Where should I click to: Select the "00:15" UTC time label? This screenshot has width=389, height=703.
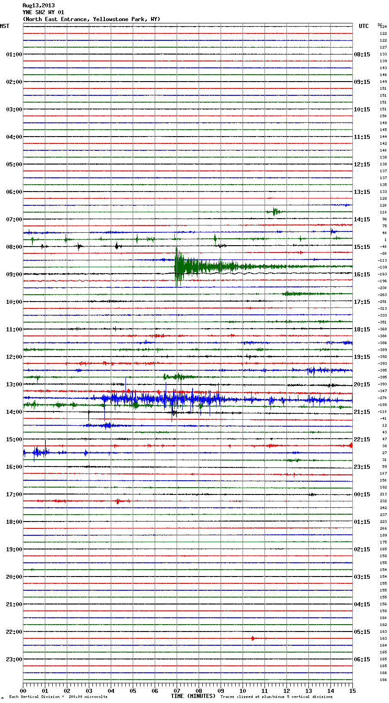(x=362, y=494)
